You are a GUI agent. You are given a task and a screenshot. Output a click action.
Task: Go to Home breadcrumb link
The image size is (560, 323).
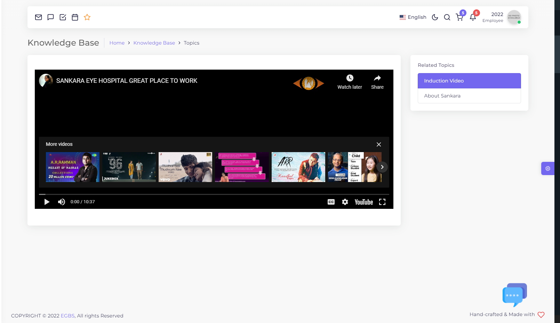click(x=117, y=43)
